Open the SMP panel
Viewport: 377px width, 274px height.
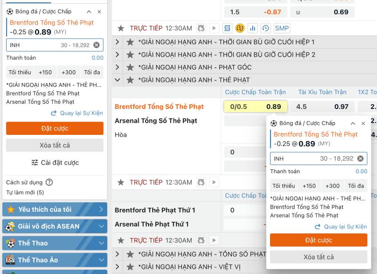pos(282,28)
